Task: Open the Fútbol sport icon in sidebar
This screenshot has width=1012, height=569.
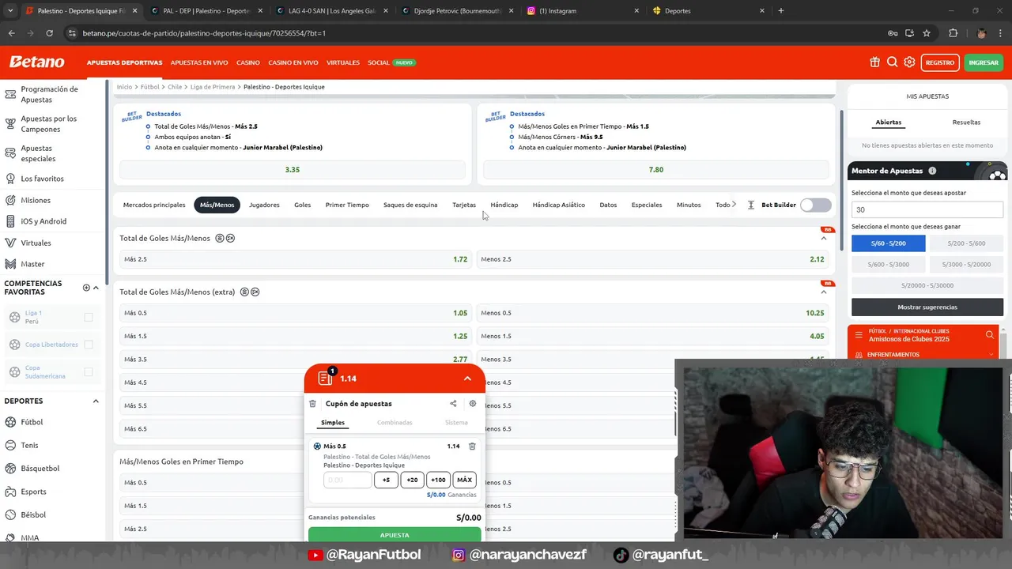Action: (10, 422)
